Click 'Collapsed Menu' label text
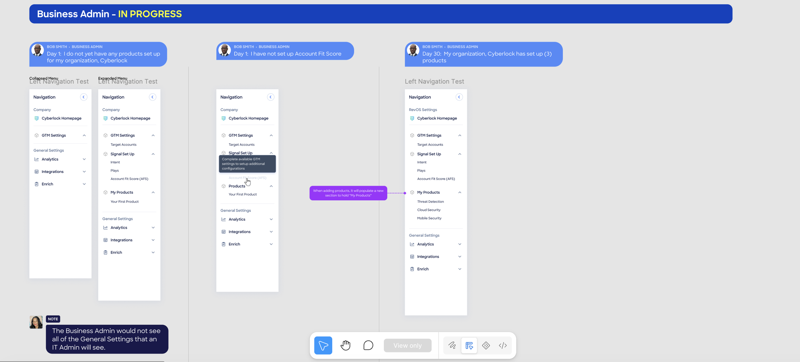 [x=44, y=78]
